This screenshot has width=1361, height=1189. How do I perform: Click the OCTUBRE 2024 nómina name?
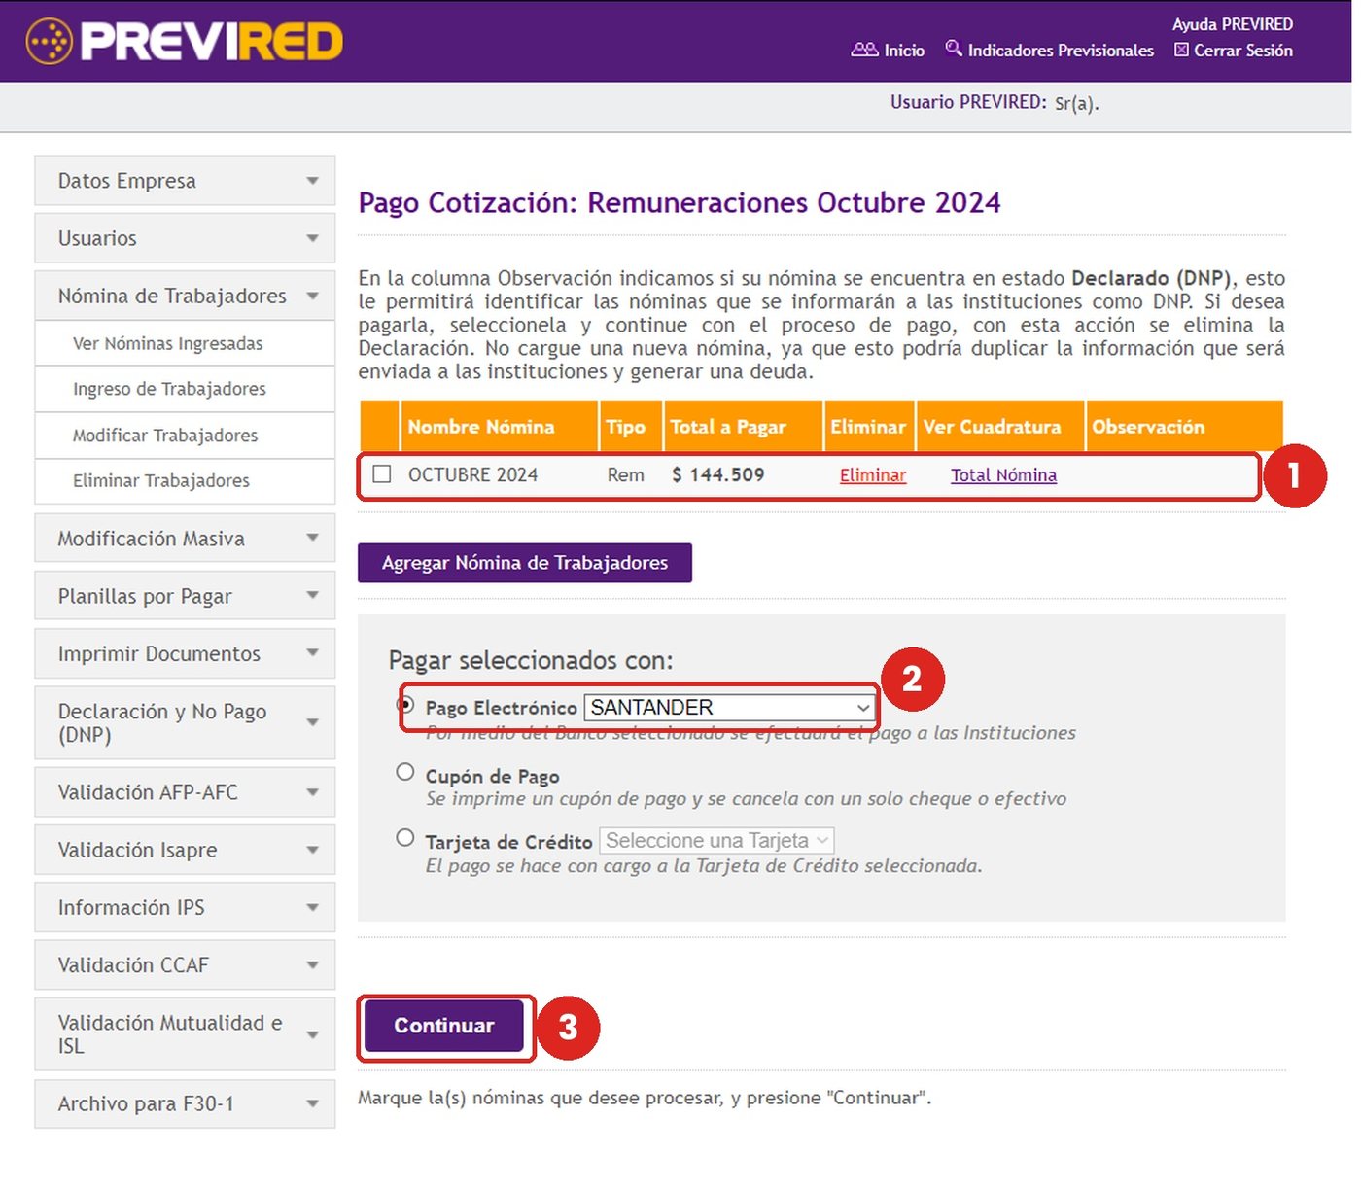(472, 475)
